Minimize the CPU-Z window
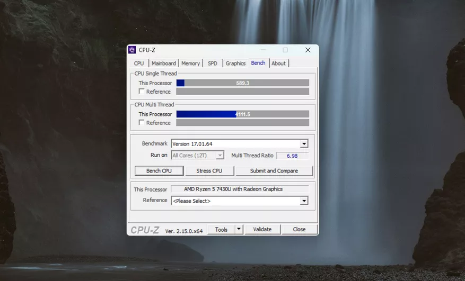 pyautogui.click(x=263, y=50)
